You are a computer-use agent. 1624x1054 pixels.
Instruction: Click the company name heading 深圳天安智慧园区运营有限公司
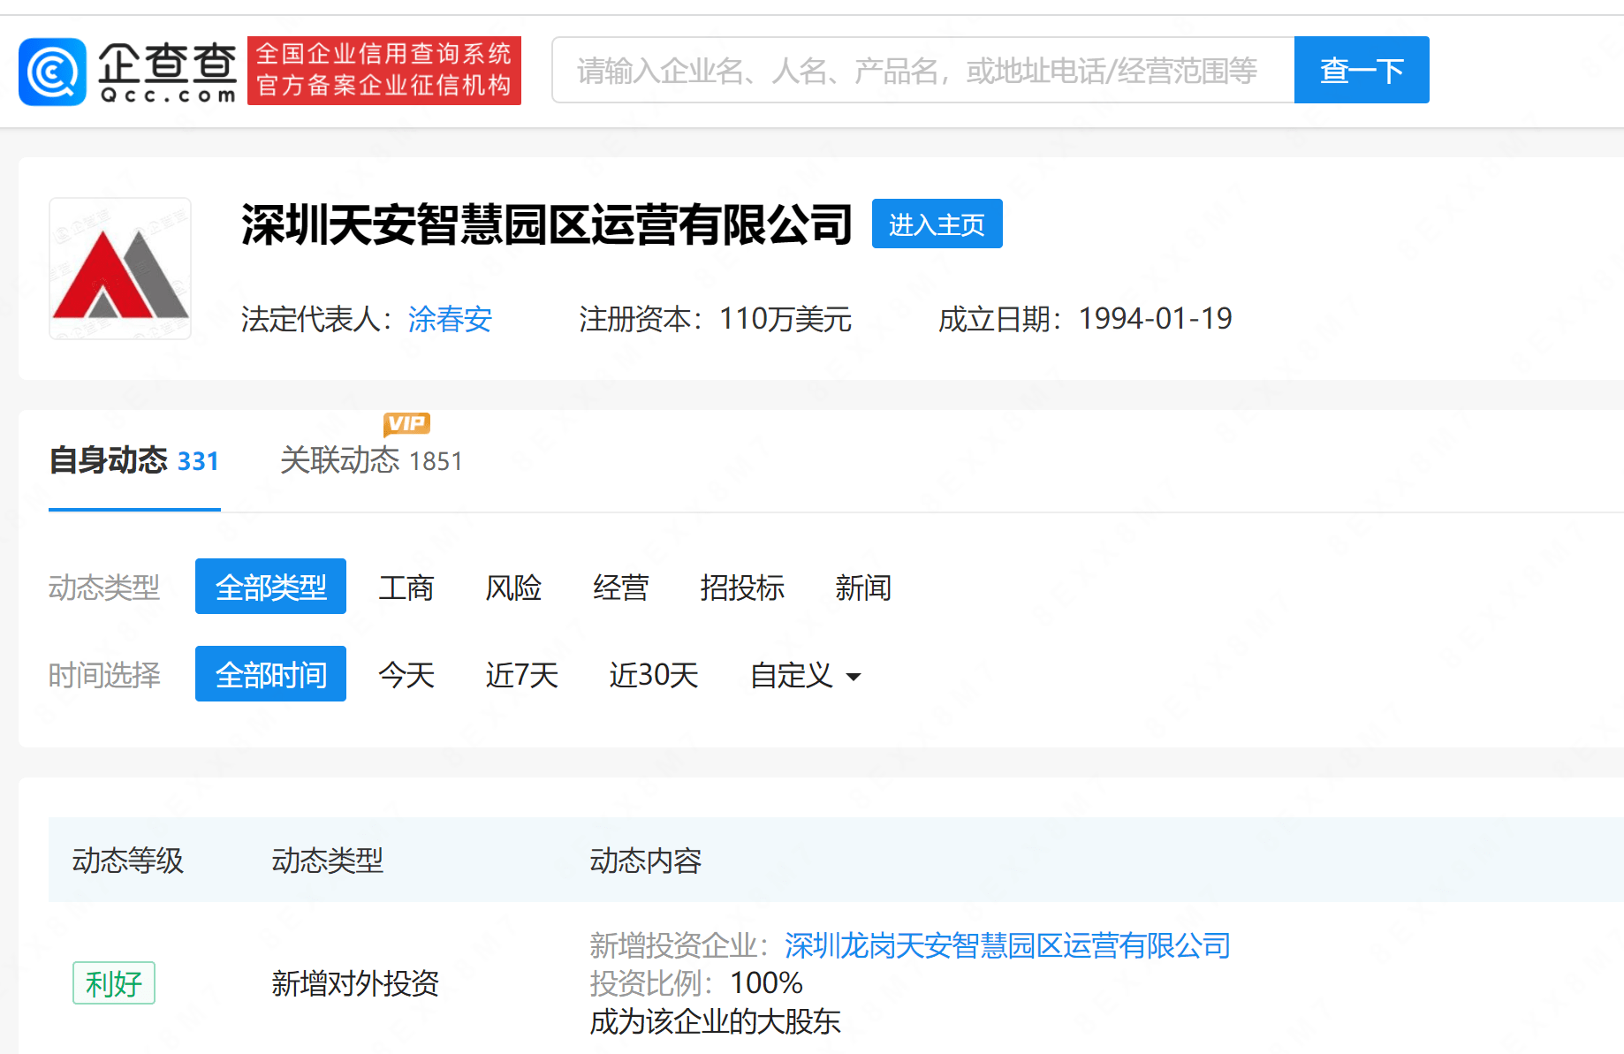tap(547, 224)
